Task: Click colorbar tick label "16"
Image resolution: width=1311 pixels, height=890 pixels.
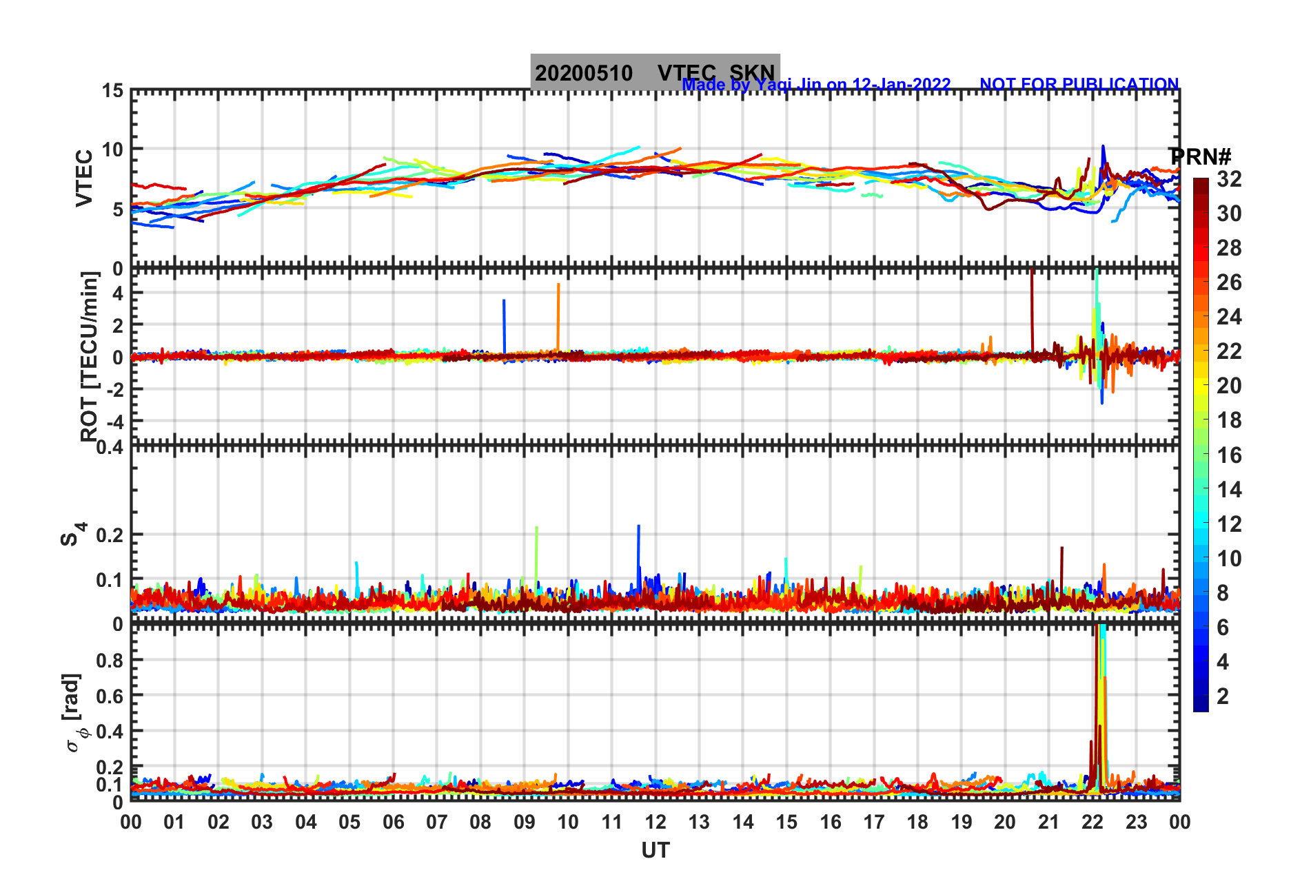Action: click(1229, 455)
